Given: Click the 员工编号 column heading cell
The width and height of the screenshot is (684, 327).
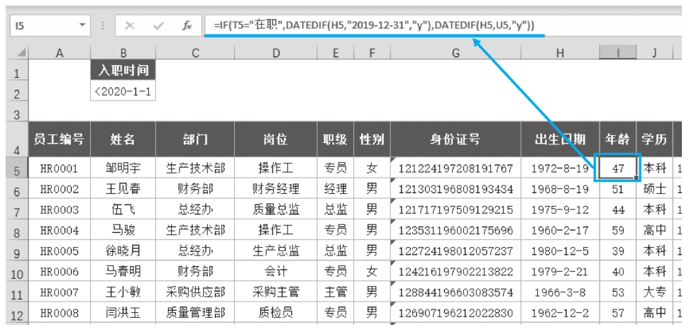Looking at the screenshot, I should [x=60, y=140].
